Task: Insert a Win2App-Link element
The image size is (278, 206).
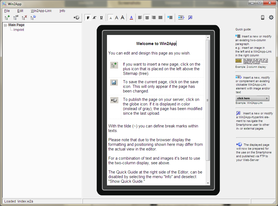Action: 181,18
